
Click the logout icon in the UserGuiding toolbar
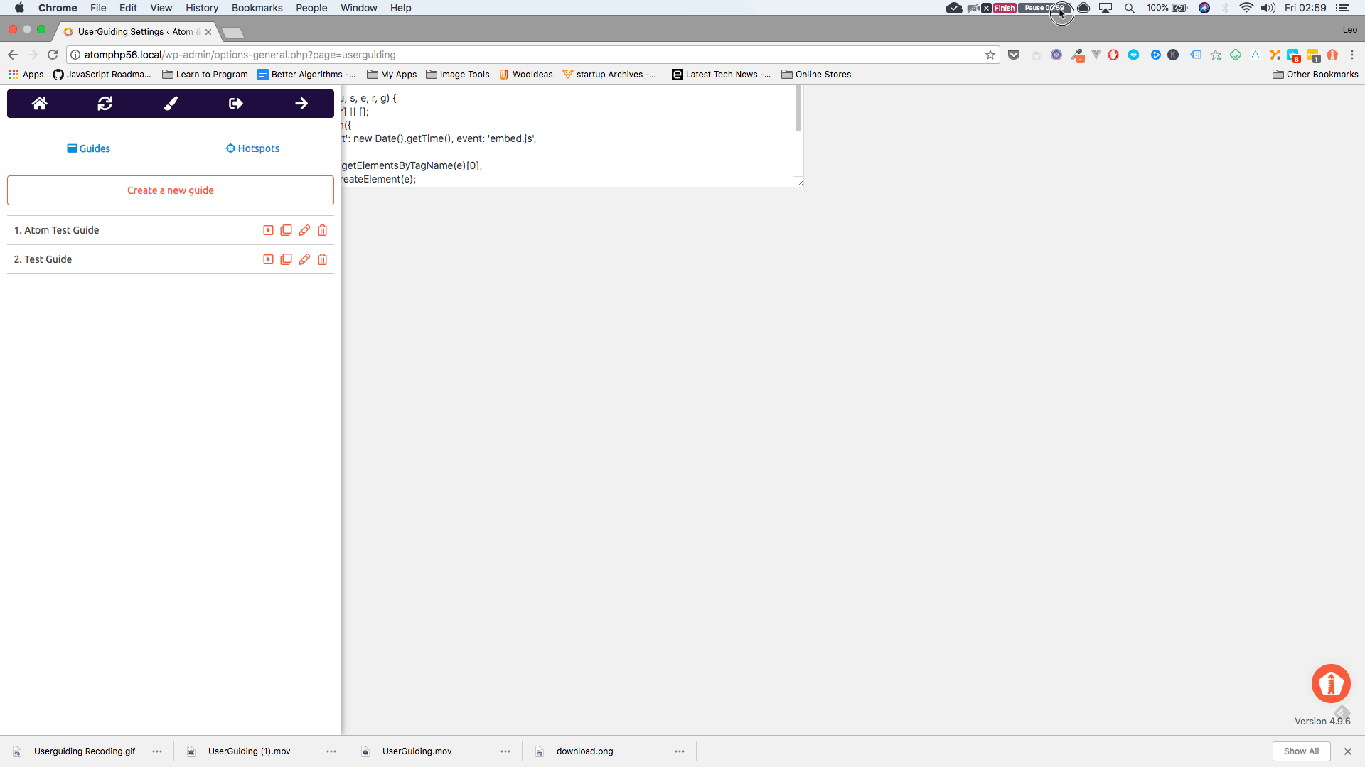pyautogui.click(x=235, y=103)
